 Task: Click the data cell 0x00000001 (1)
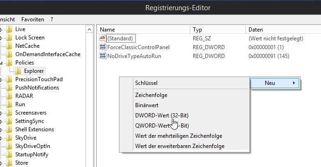266,47
